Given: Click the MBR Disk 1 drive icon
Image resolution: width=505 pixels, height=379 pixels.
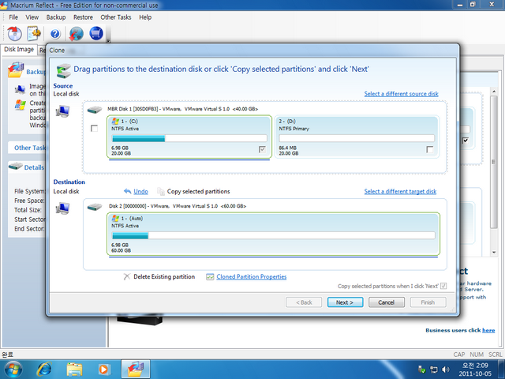Looking at the screenshot, I should click(95, 110).
